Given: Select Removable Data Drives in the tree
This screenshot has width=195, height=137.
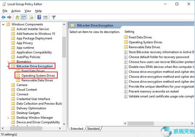Looking at the screenshot, I should click(37, 80).
